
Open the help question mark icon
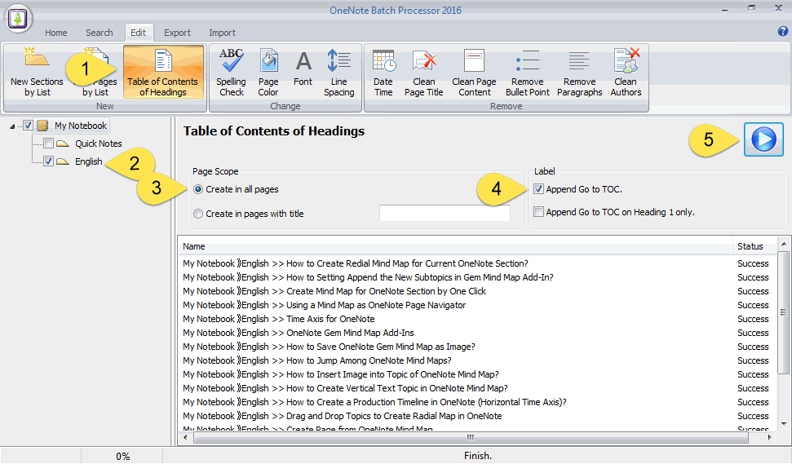[x=782, y=31]
